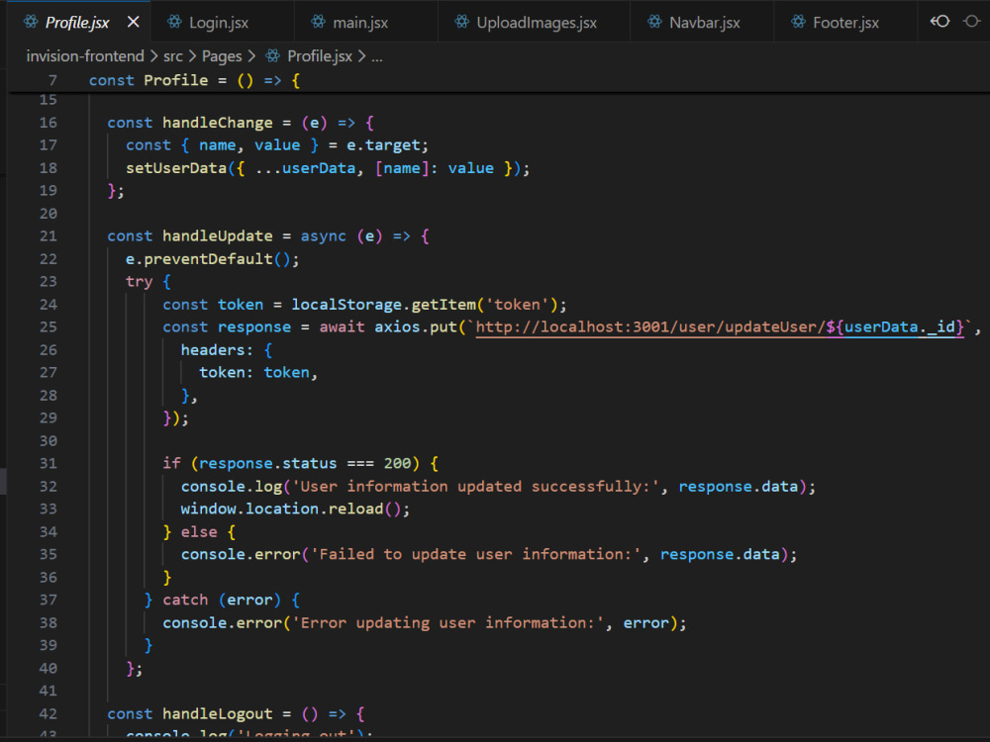990x742 pixels.
Task: Click the React icon on Footer.jsx tab
Action: point(799,22)
